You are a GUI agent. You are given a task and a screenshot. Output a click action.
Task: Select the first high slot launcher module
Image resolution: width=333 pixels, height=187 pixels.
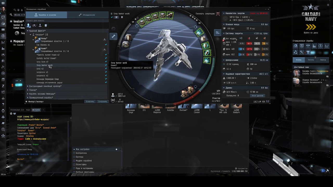point(142,23)
